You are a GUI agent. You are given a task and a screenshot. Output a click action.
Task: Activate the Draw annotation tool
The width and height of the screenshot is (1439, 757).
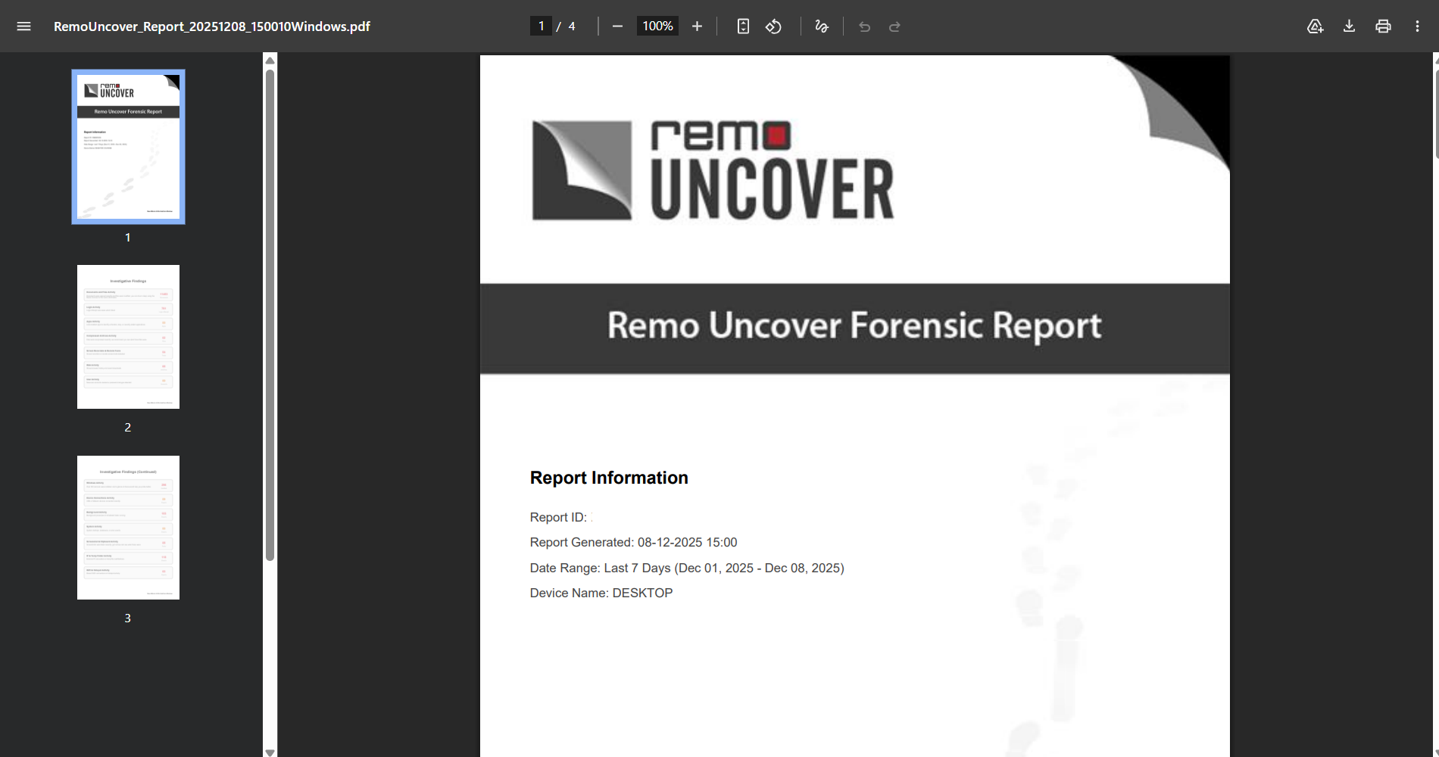point(822,26)
